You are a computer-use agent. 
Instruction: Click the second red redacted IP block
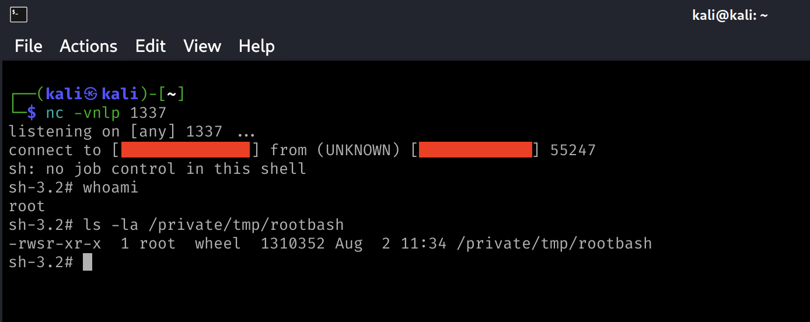(475, 150)
